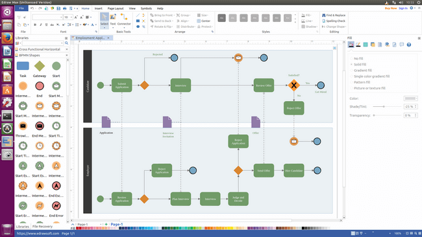The height and width of the screenshot is (237, 422).
Task: Open the font size dropdown
Action: pyautogui.click(x=71, y=17)
